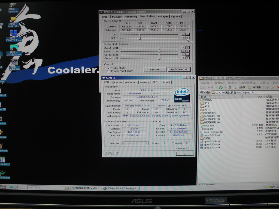Image resolution: width=279 pixels, height=209 pixels.
Task: Select cpuz.exe file in Explorer list
Action: pyautogui.click(x=207, y=126)
